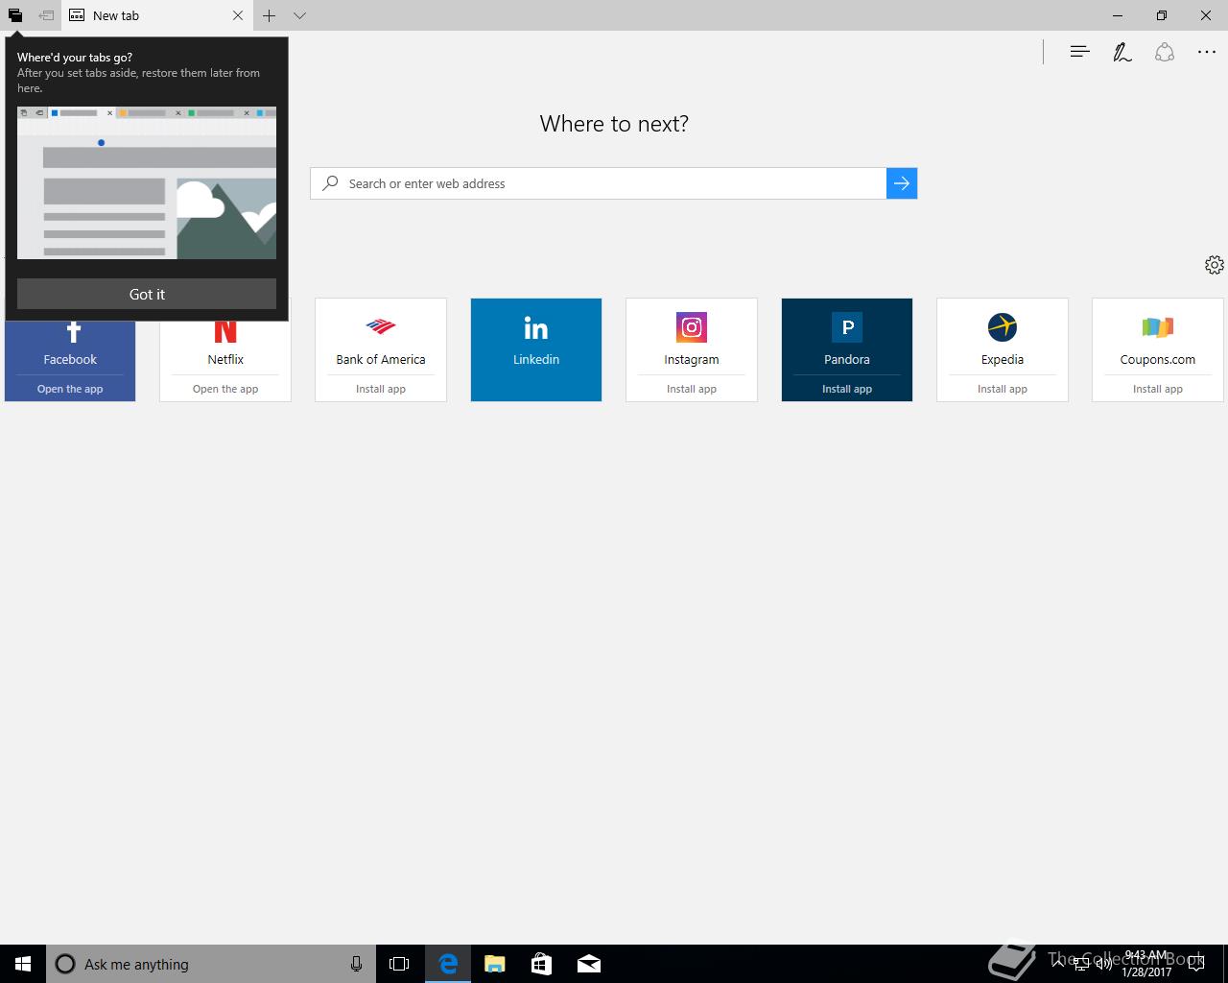Open the Settings and more ellipsis menu
Image resolution: width=1228 pixels, height=983 pixels.
click(1207, 52)
